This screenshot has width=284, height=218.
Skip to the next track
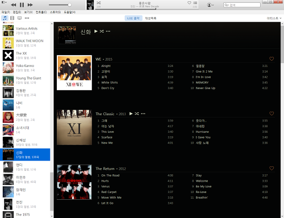(30, 5)
